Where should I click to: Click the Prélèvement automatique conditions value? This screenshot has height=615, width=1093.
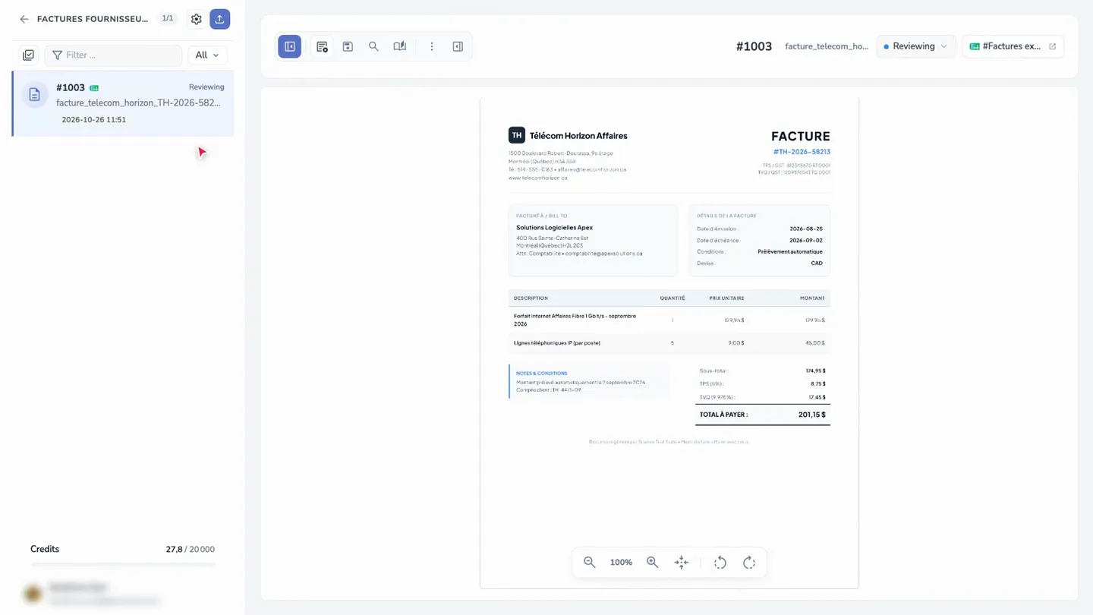click(x=790, y=252)
